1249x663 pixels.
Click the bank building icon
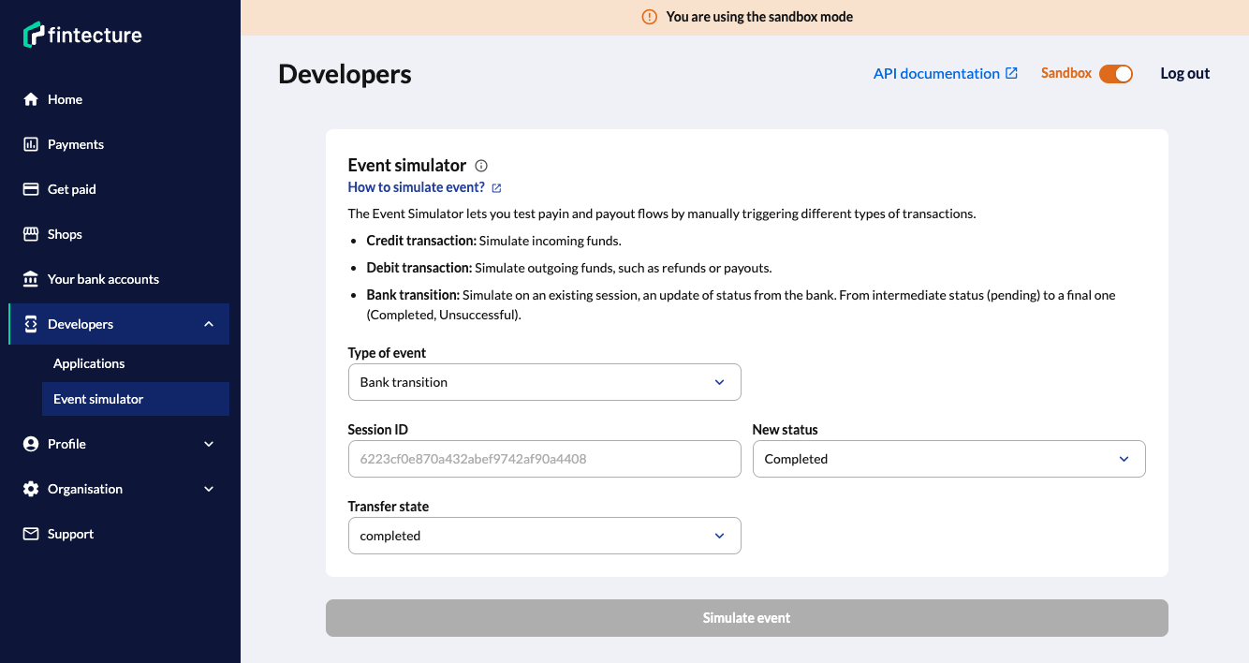[31, 279]
